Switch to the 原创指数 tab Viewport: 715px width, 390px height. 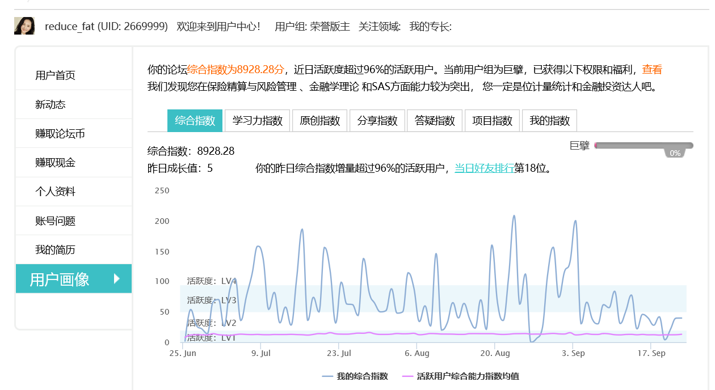[x=319, y=121]
